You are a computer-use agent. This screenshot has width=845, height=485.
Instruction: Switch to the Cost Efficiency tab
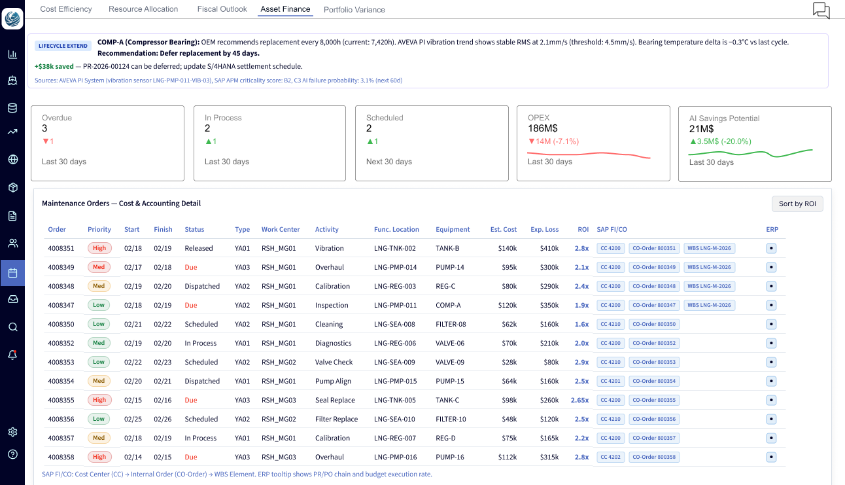[66, 9]
